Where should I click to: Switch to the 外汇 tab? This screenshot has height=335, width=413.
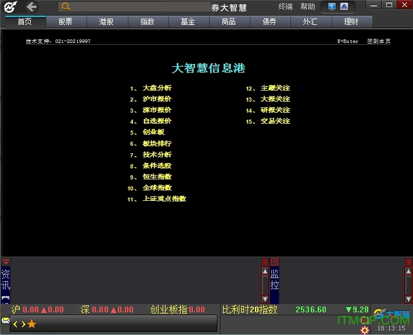point(310,21)
